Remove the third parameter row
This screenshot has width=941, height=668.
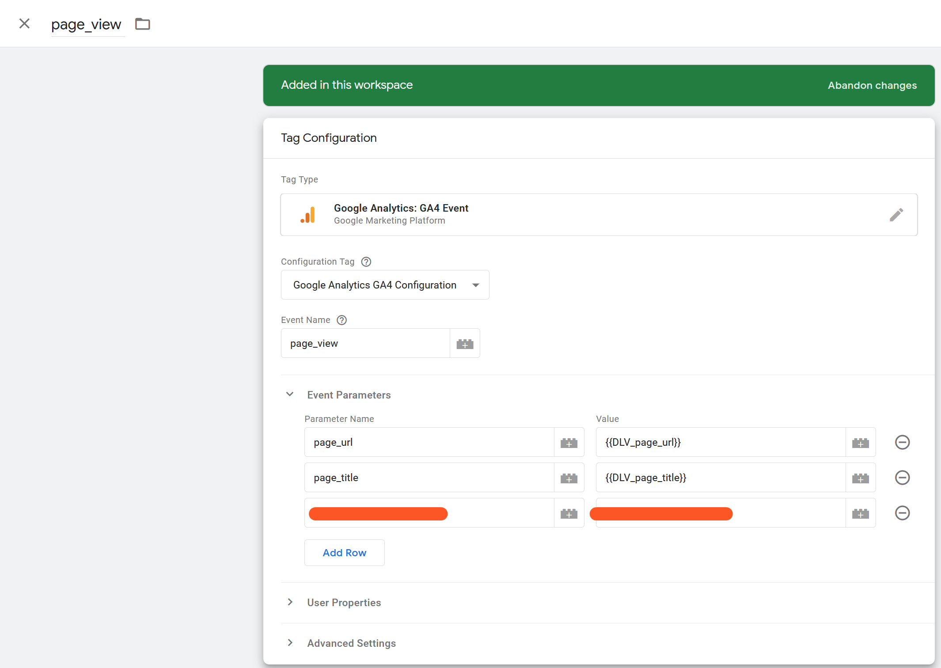902,513
